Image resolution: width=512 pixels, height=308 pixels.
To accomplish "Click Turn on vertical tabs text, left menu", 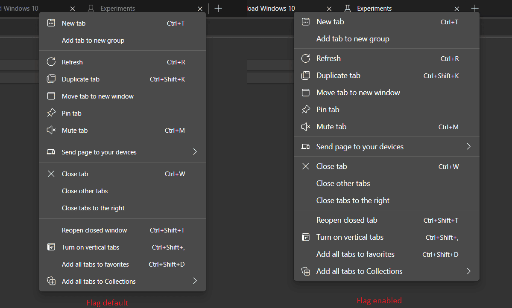I will tap(91, 247).
